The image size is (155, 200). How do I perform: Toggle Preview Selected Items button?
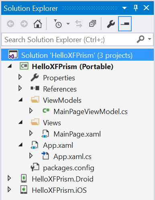click(125, 24)
